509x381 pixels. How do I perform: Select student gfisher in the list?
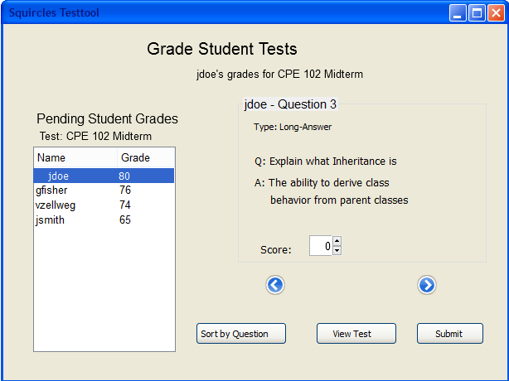(x=51, y=190)
